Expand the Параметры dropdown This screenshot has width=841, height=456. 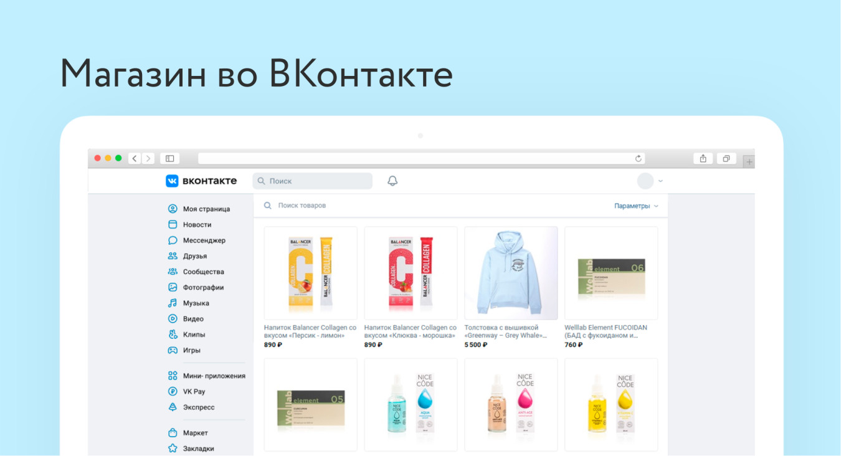(x=636, y=206)
